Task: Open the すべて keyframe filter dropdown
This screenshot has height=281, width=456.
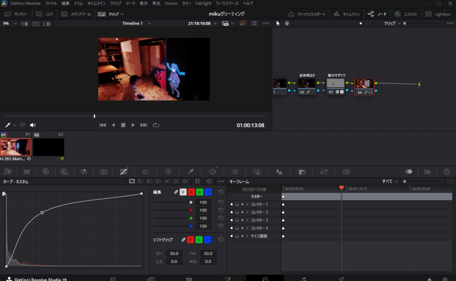Action: [390, 181]
